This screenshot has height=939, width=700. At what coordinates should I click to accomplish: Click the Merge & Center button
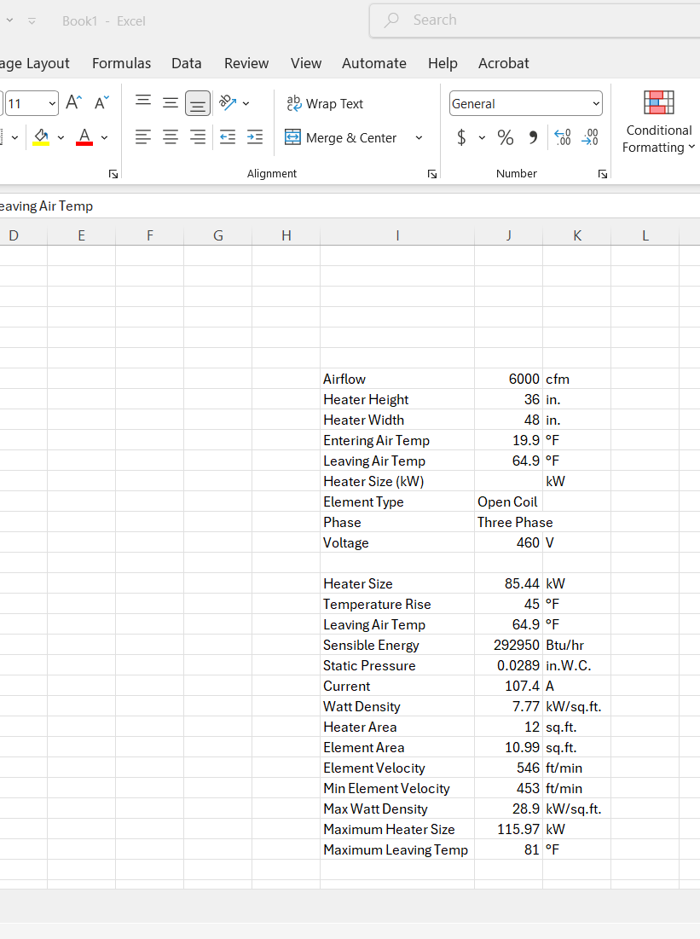coord(341,137)
